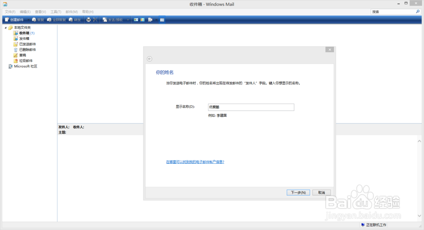The height and width of the screenshot is (230, 424).
Task: Open the 编辑(E) menu
Action: click(25, 12)
